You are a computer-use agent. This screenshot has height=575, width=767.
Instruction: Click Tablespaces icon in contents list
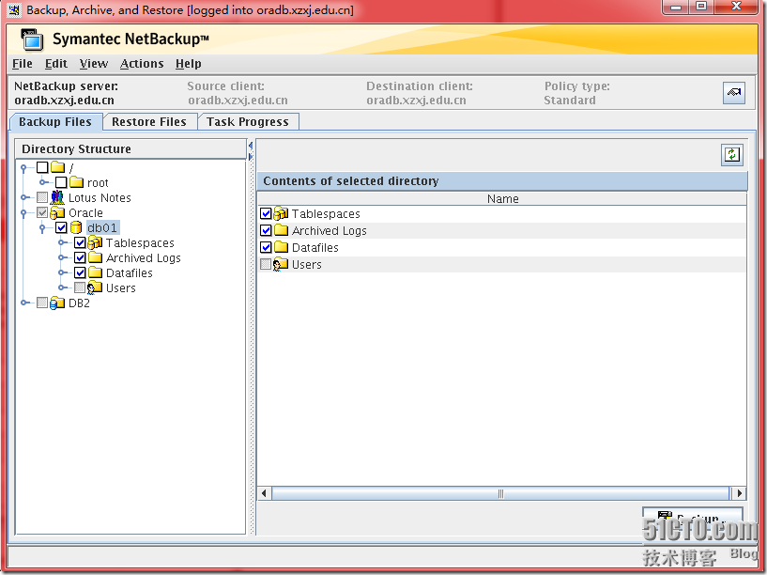point(281,213)
